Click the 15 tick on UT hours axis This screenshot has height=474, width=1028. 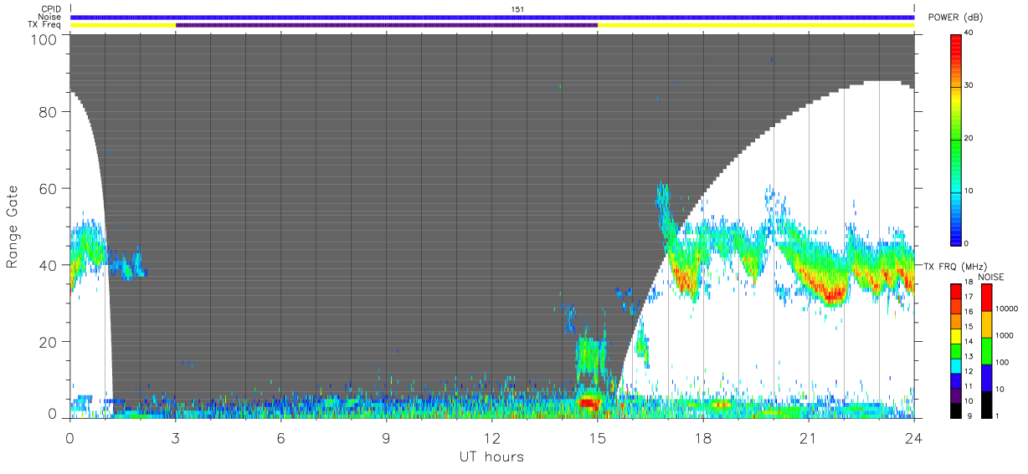point(598,438)
